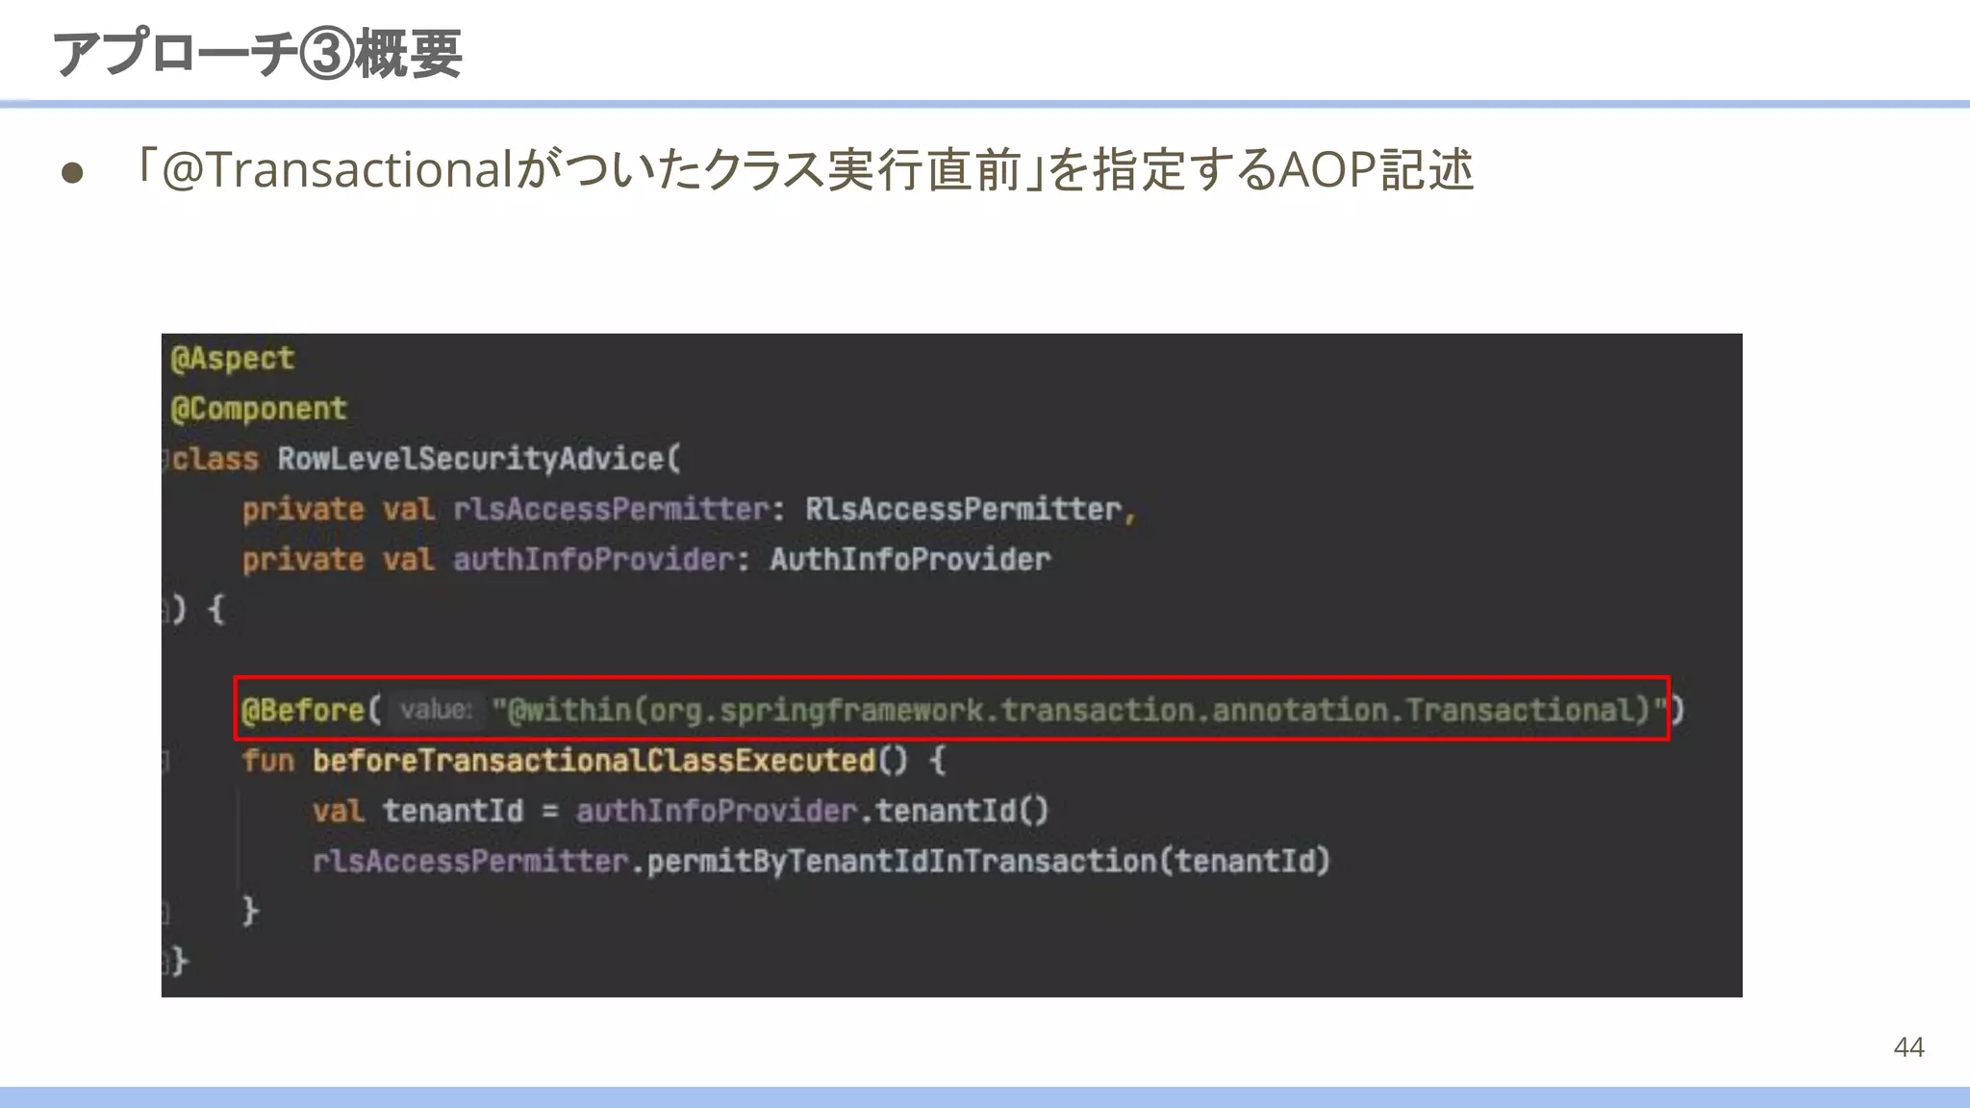Click the rlsAccessPermitter parameter name
Image resolution: width=1970 pixels, height=1108 pixels.
612,509
